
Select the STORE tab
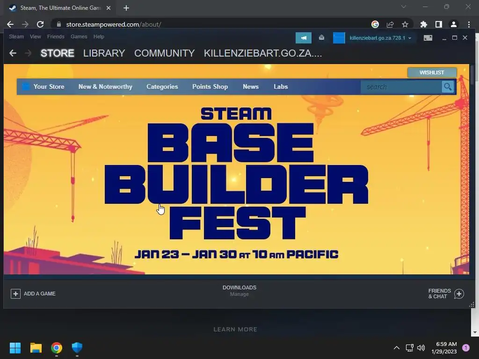click(58, 53)
